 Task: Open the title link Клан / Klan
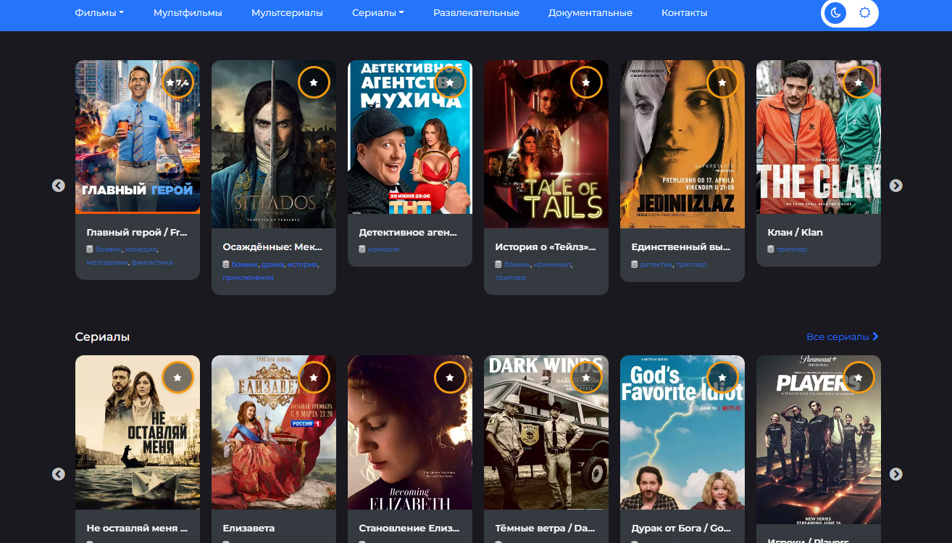pyautogui.click(x=795, y=232)
